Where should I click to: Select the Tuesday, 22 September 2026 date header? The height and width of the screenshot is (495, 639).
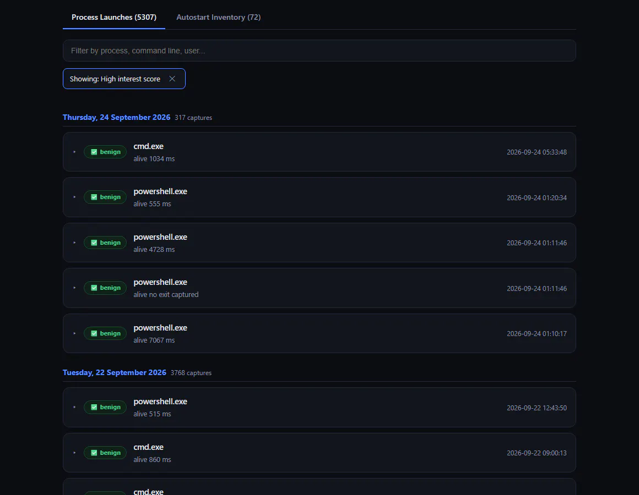115,372
